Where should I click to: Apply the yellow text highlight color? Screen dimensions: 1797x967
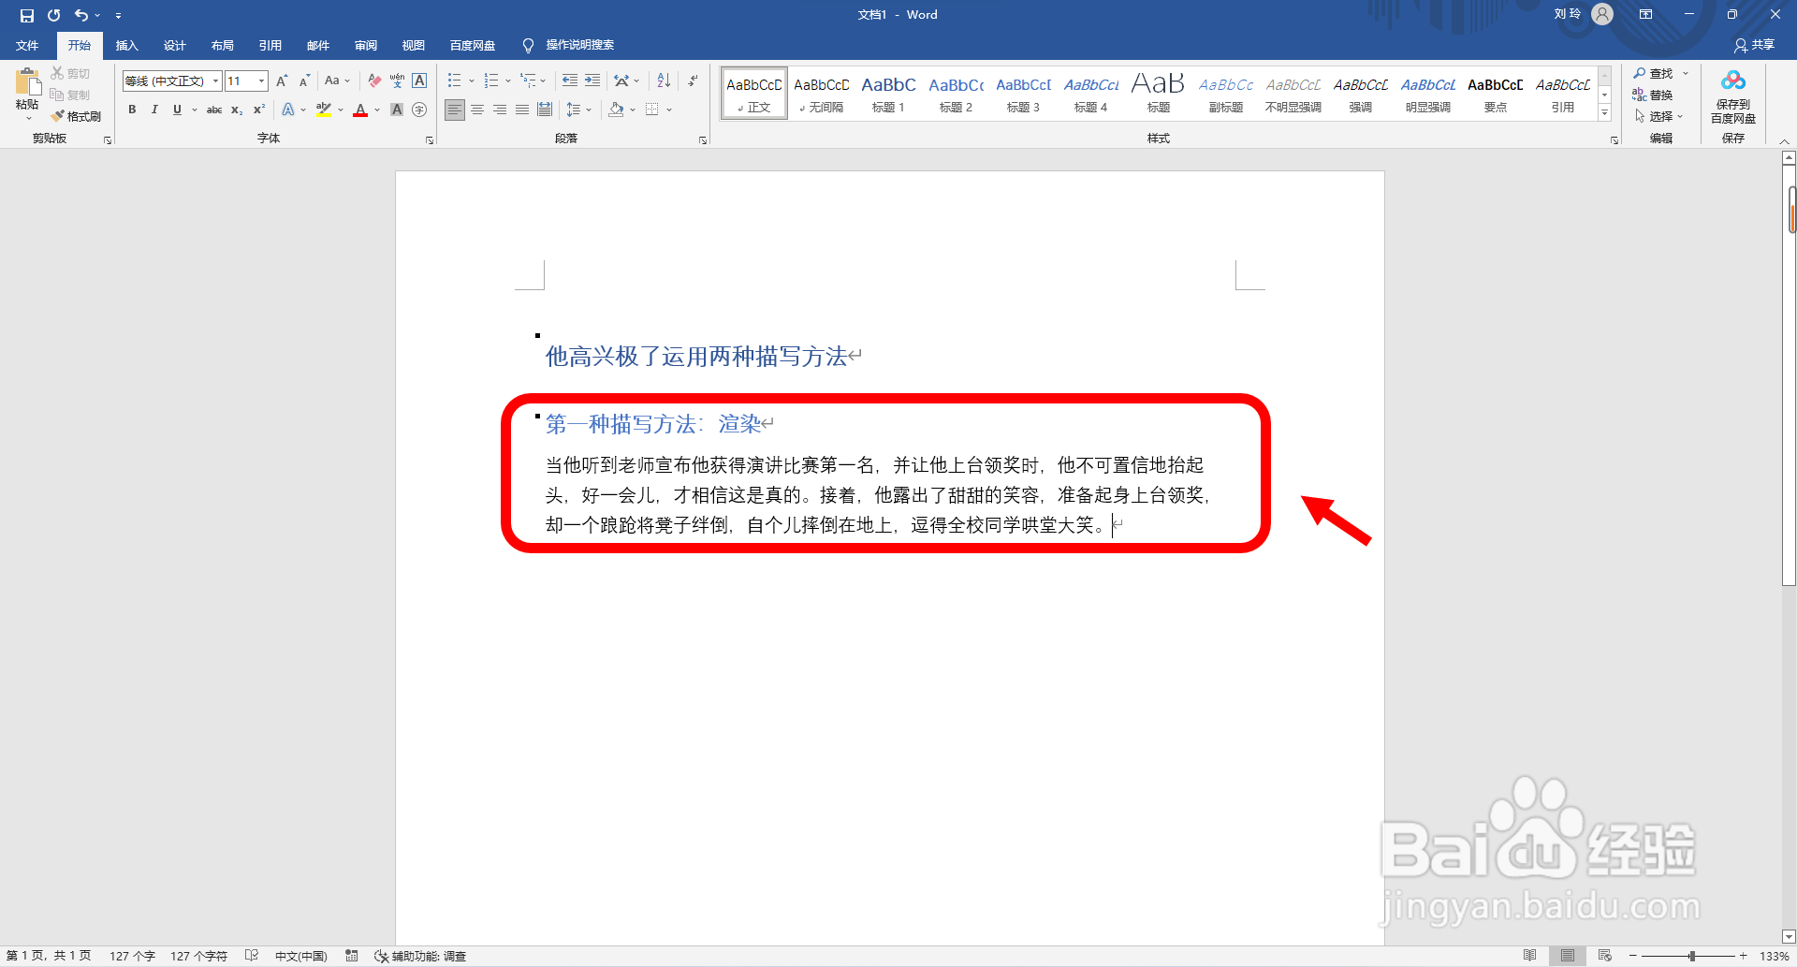point(324,110)
